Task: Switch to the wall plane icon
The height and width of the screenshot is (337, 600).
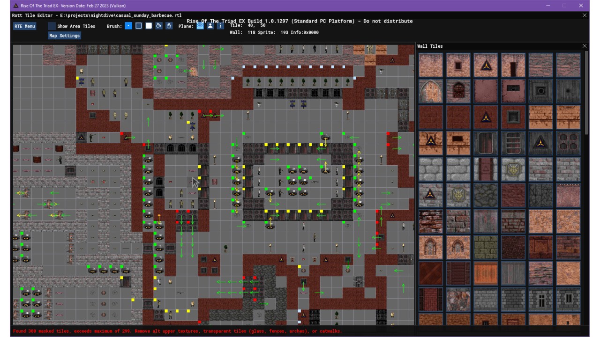Action: 200,26
